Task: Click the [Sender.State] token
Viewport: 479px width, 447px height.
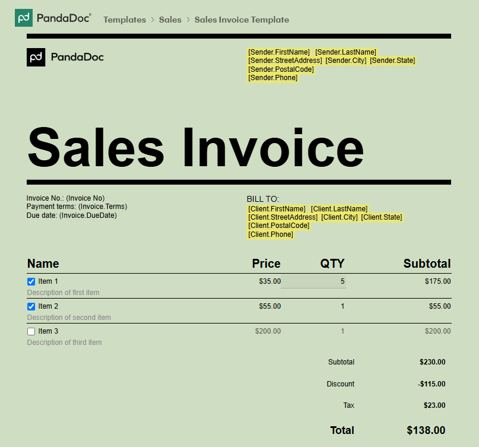Action: (392, 61)
